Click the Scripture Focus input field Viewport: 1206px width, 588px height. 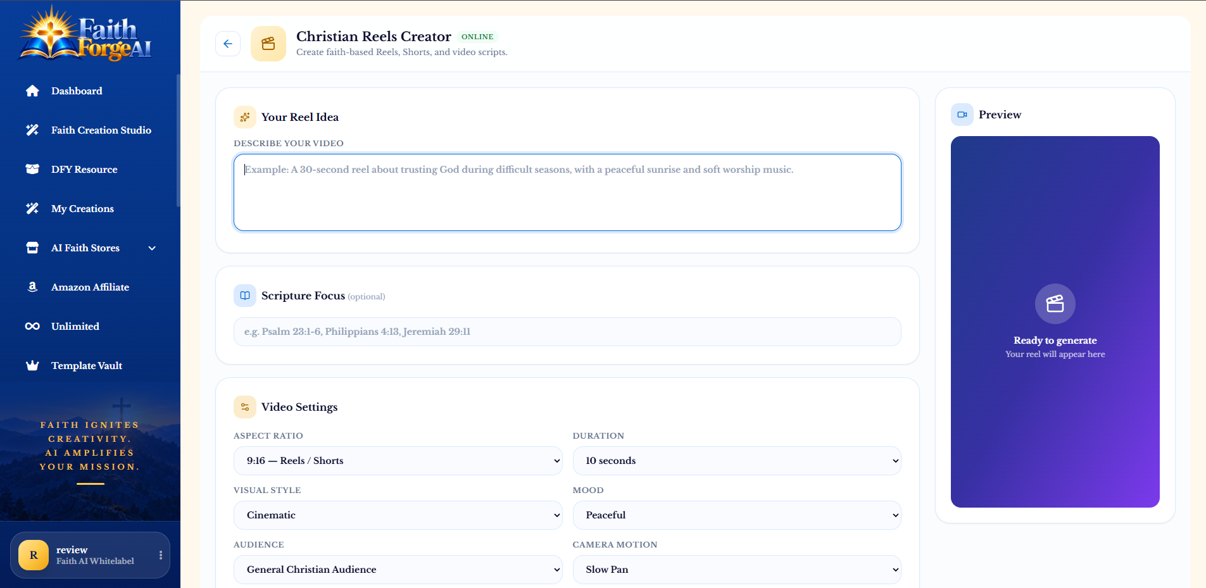[x=567, y=332]
